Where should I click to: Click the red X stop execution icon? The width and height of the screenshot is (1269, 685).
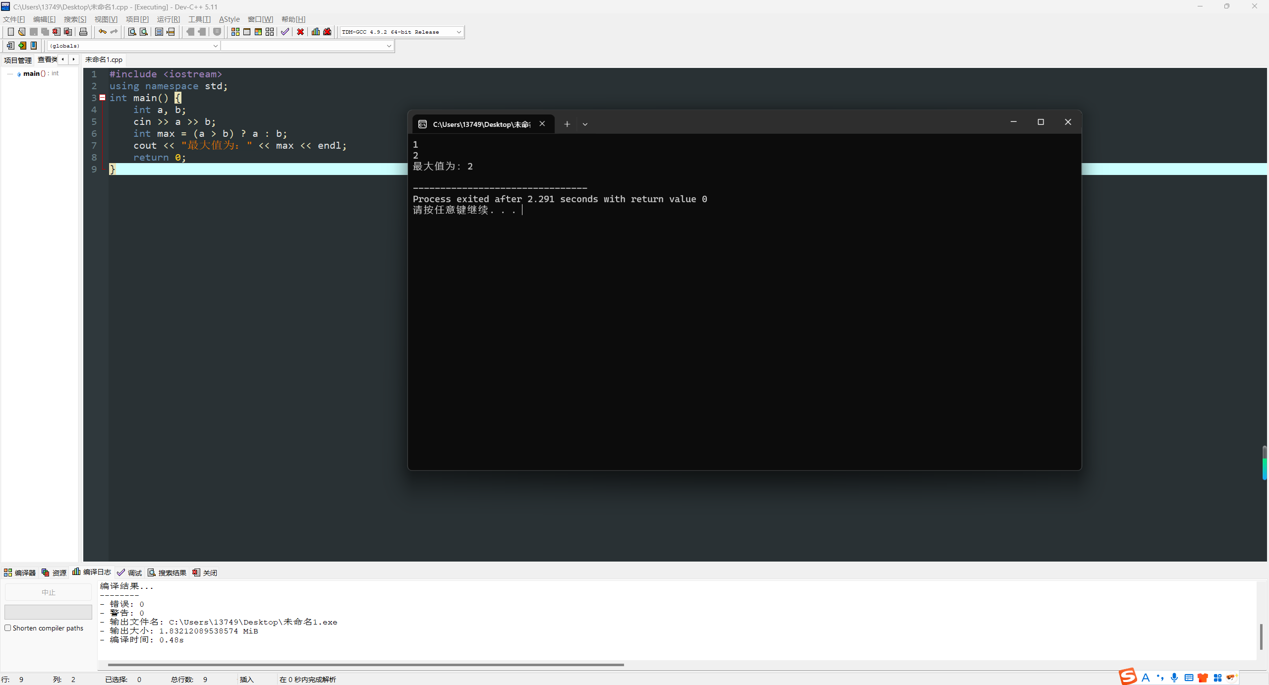[x=300, y=32]
